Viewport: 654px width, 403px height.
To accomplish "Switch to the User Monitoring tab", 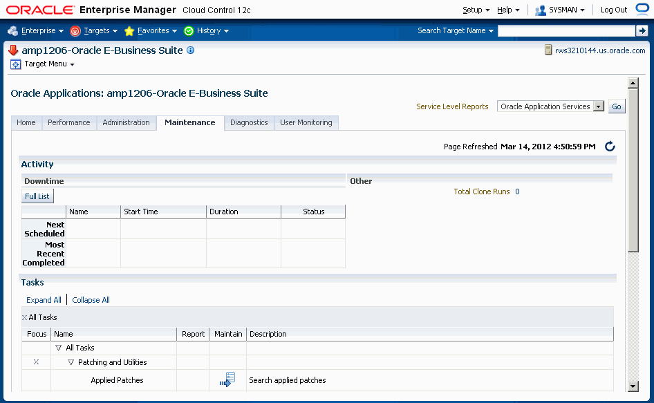I will click(306, 122).
